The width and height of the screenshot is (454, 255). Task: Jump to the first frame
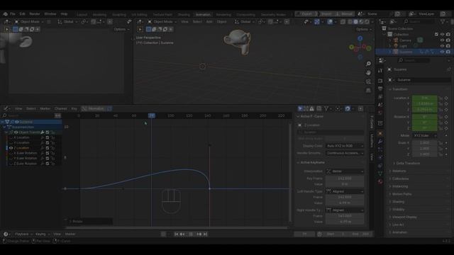176,234
